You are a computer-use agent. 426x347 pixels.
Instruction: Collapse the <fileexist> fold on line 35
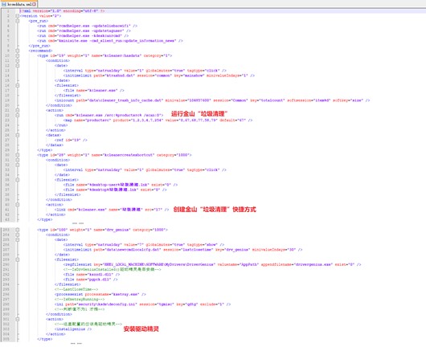coord(18,180)
